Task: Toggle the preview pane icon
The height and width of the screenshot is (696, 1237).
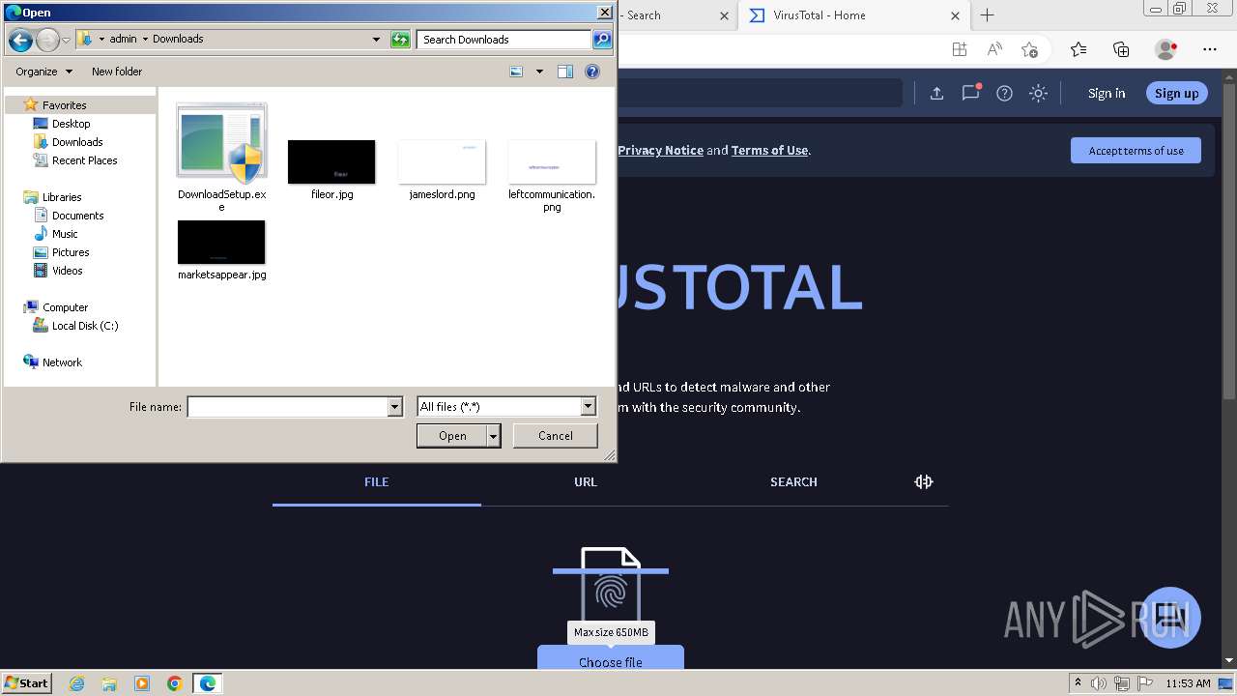Action: click(x=565, y=72)
